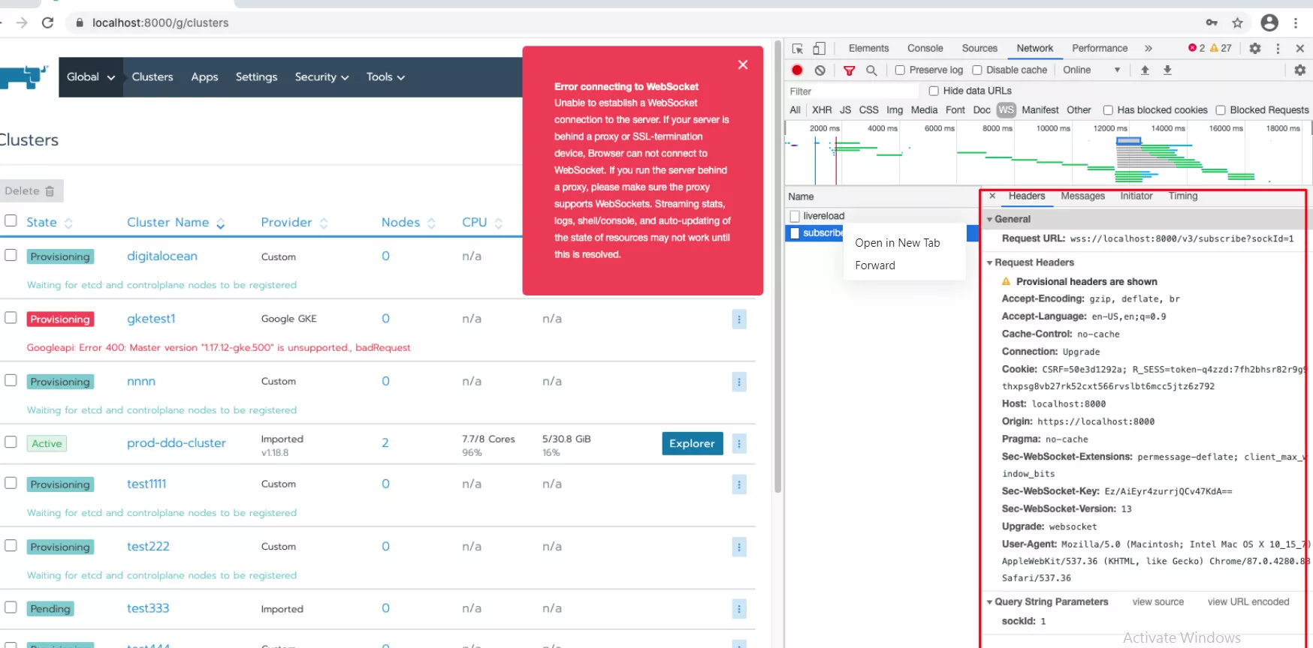
Task: Show the hidden DevTools tabs chevron
Action: coord(1148,48)
